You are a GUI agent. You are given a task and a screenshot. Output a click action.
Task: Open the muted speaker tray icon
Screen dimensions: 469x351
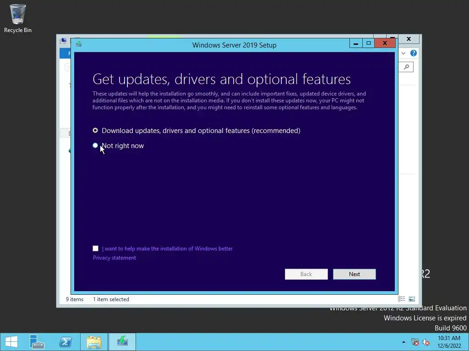tap(425, 342)
